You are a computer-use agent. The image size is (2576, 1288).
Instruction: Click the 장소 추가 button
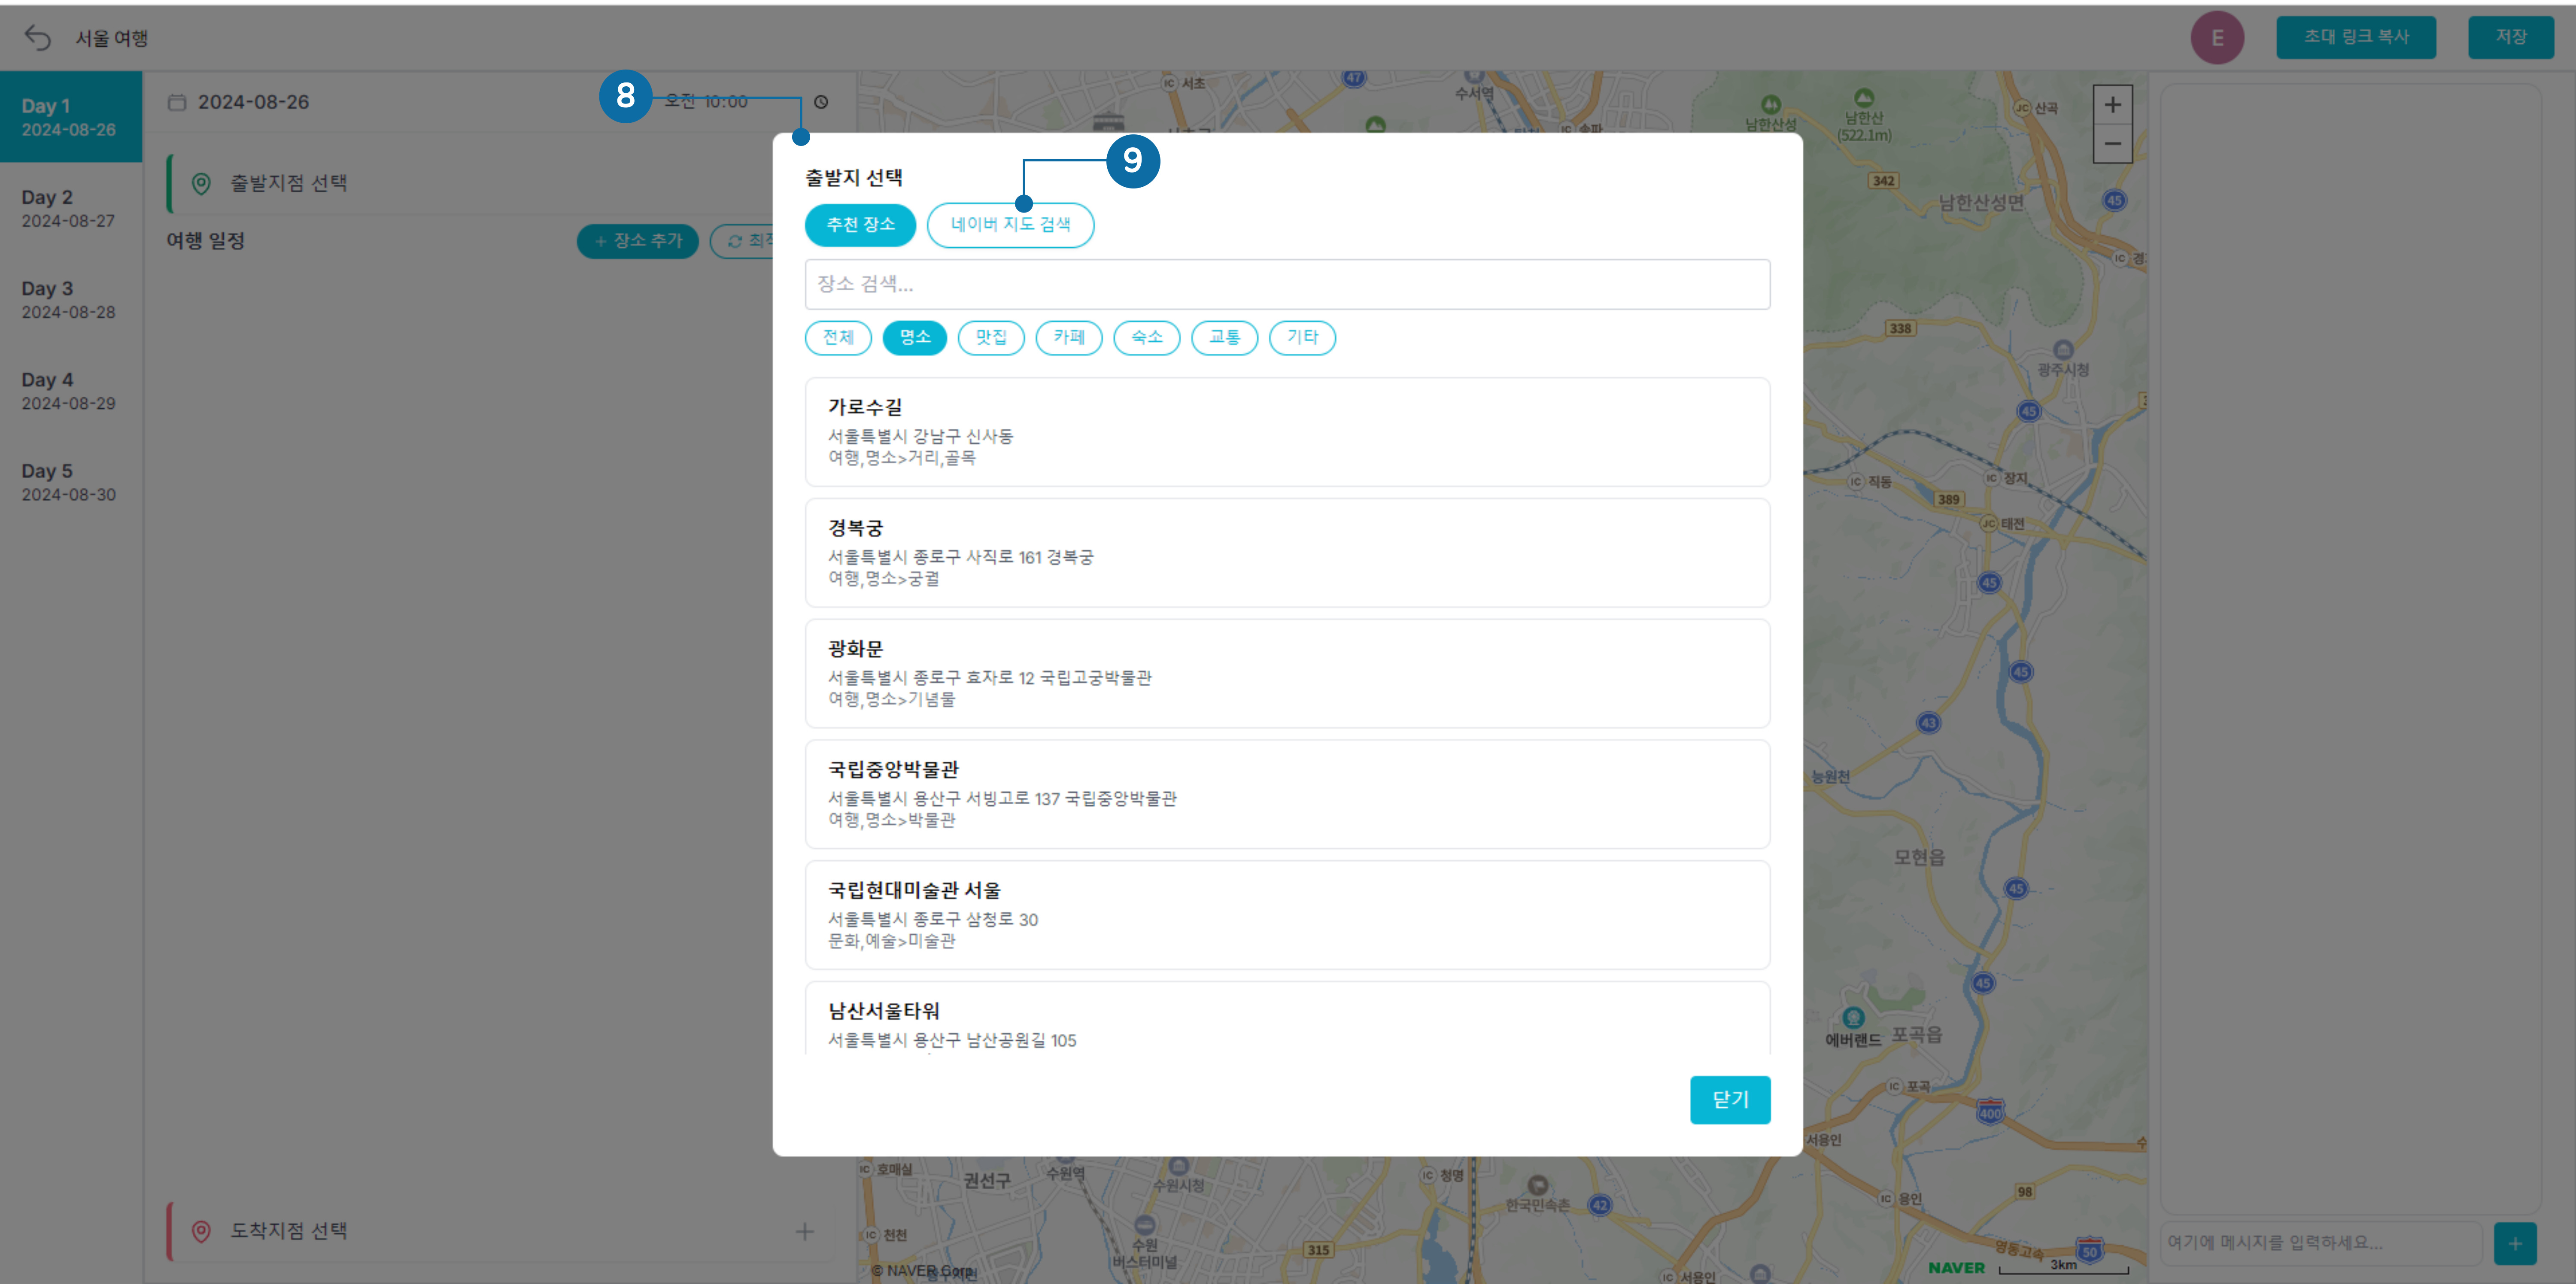tap(637, 241)
